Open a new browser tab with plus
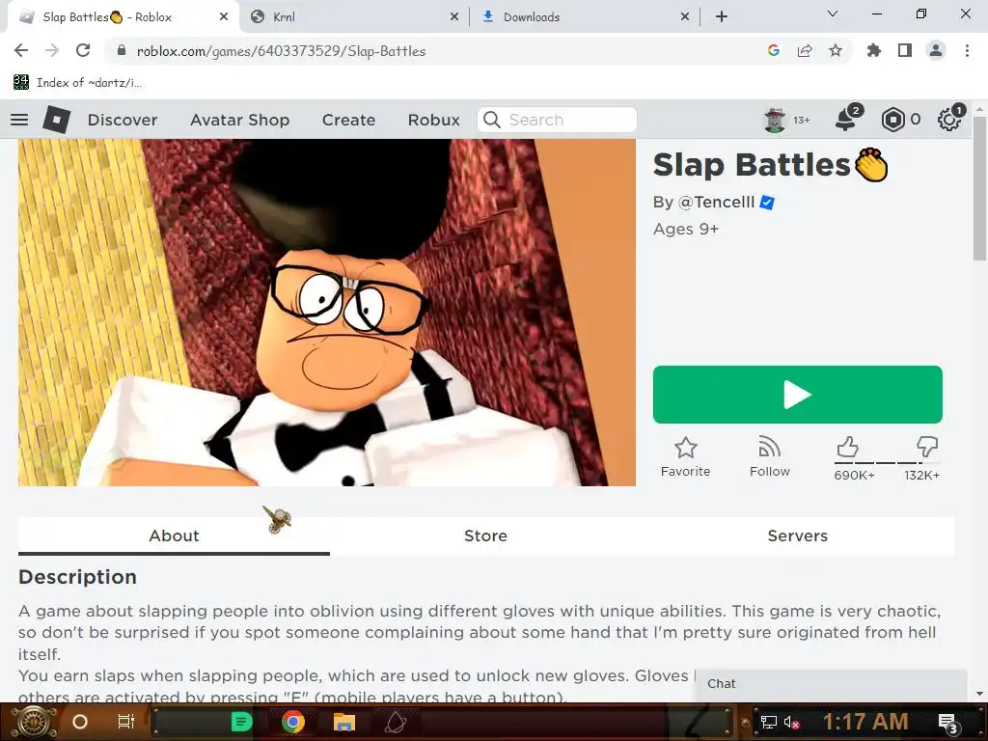The height and width of the screenshot is (741, 988). 722,17
